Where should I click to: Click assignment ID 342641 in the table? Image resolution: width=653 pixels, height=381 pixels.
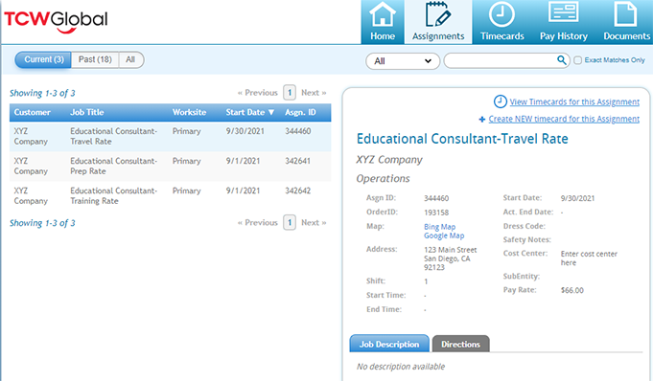tap(298, 161)
